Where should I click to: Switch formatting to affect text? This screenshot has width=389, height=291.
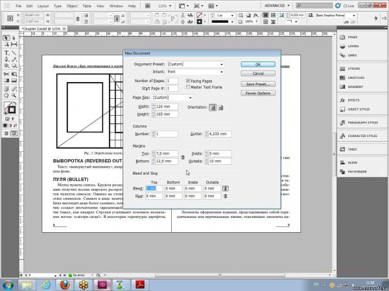click(13, 119)
